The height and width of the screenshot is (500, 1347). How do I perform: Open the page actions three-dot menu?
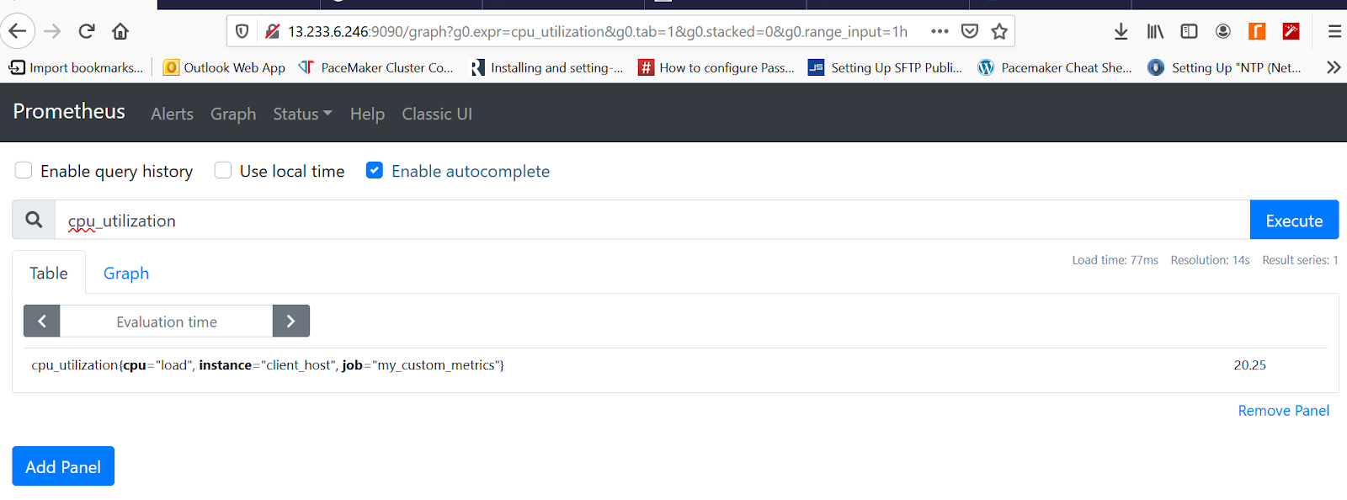(x=940, y=31)
